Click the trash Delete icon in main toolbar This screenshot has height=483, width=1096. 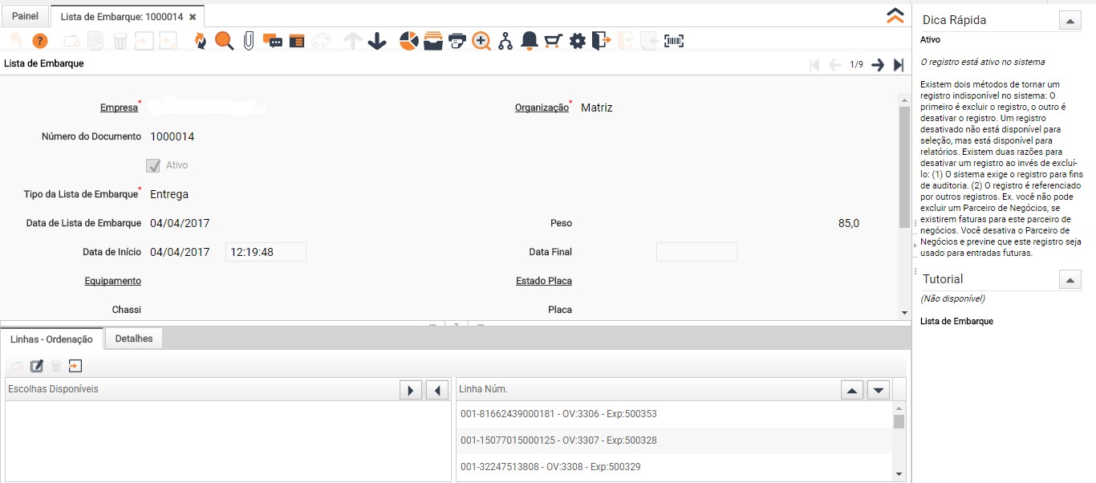(120, 41)
